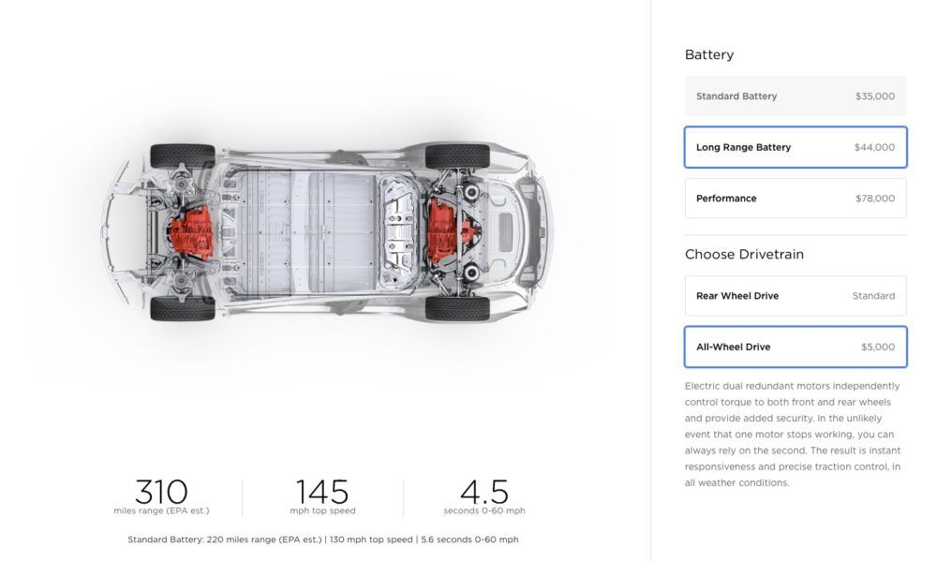Screen dimensions: 937x562
Task: Click the Standard Battery specs footnote
Action: tap(322, 540)
